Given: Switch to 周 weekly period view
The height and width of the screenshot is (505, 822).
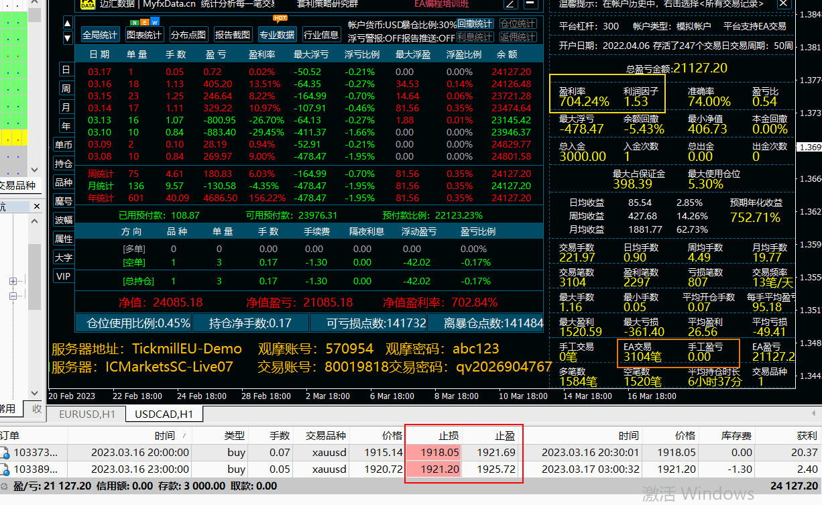Looking at the screenshot, I should point(66,89).
